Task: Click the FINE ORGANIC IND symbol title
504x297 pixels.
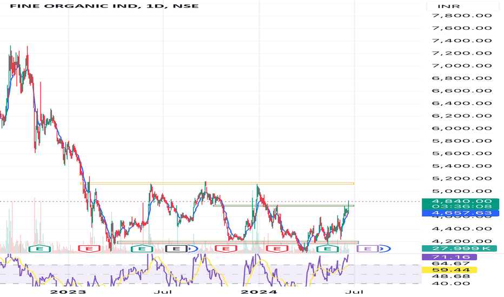Action: point(104,6)
